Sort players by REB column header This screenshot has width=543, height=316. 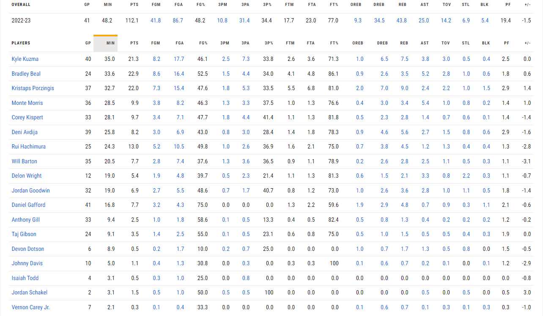click(x=404, y=43)
